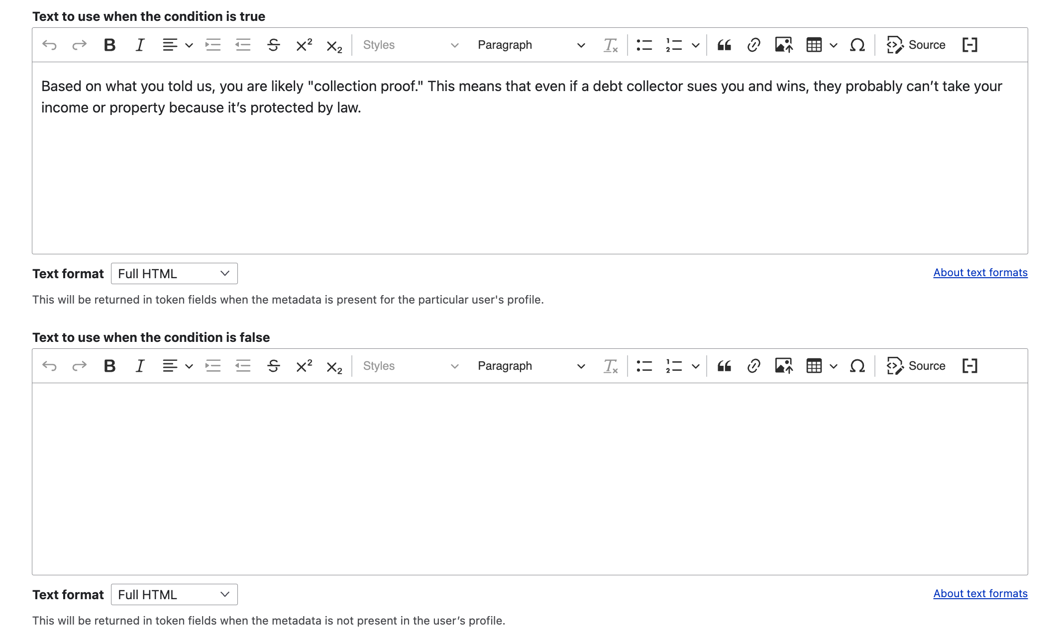Expand numbered list options in condition-true editor
The width and height of the screenshot is (1064, 640).
(696, 45)
